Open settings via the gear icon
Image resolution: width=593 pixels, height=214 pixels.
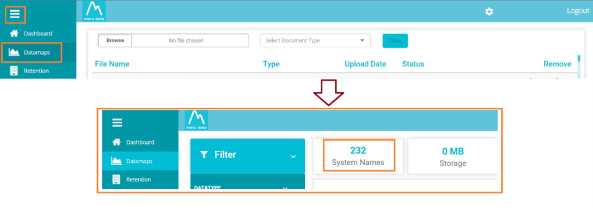pyautogui.click(x=490, y=12)
